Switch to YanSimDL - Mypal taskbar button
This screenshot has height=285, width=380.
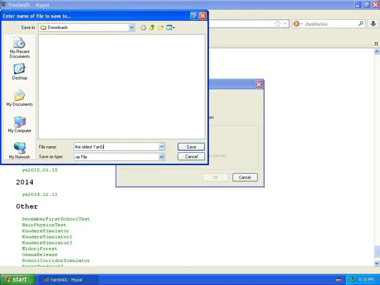coord(69,280)
